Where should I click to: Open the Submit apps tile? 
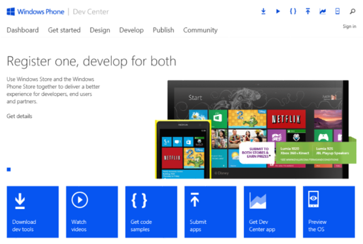[211, 212]
